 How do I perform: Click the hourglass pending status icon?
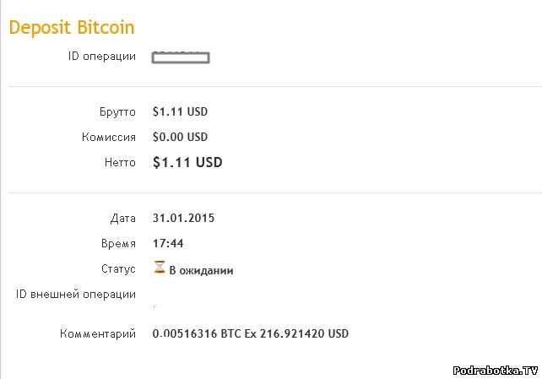coord(160,268)
